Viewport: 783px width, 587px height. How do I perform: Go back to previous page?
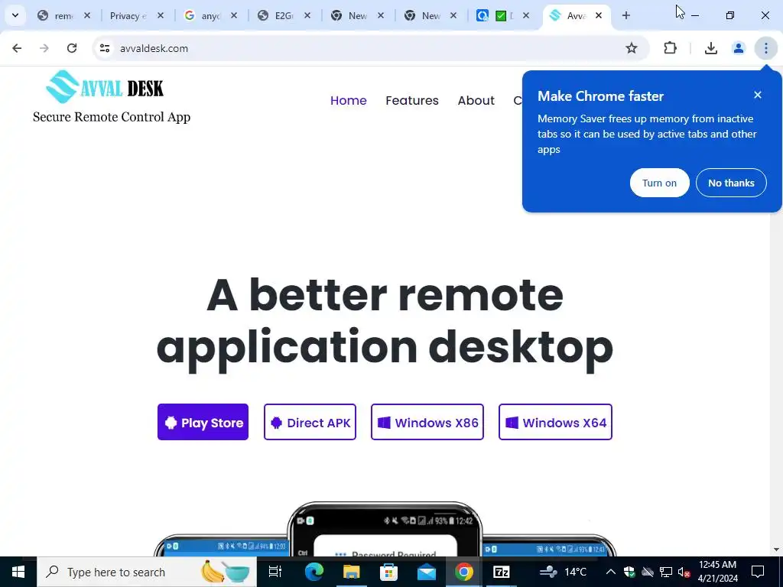(17, 48)
